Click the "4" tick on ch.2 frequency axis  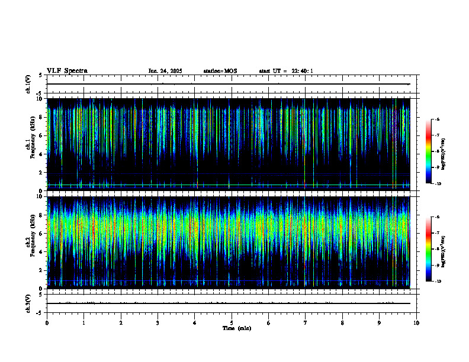coord(41,252)
